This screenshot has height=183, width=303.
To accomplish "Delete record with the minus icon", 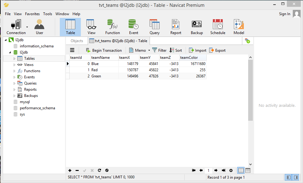I will point(77,170).
